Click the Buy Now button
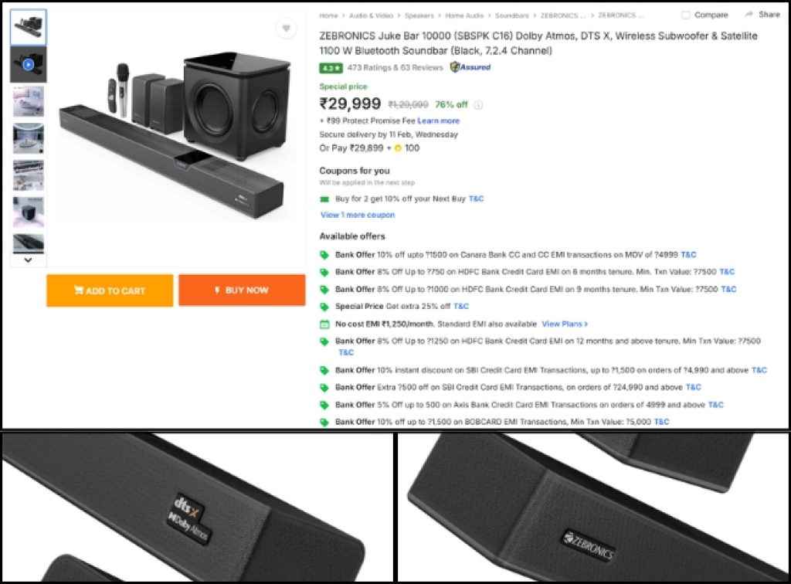791x584 pixels. [242, 290]
